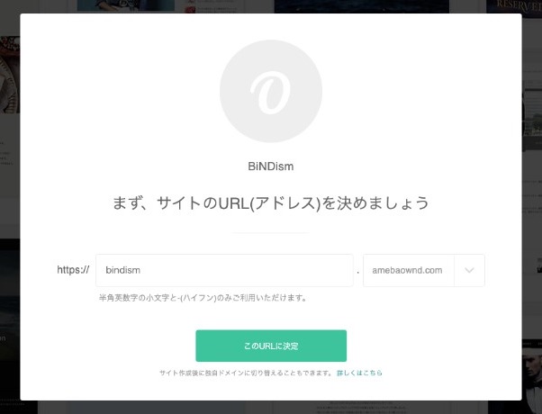Open the 詳しくはこちら link
Viewport: 542px width, 414px height.
click(x=359, y=373)
